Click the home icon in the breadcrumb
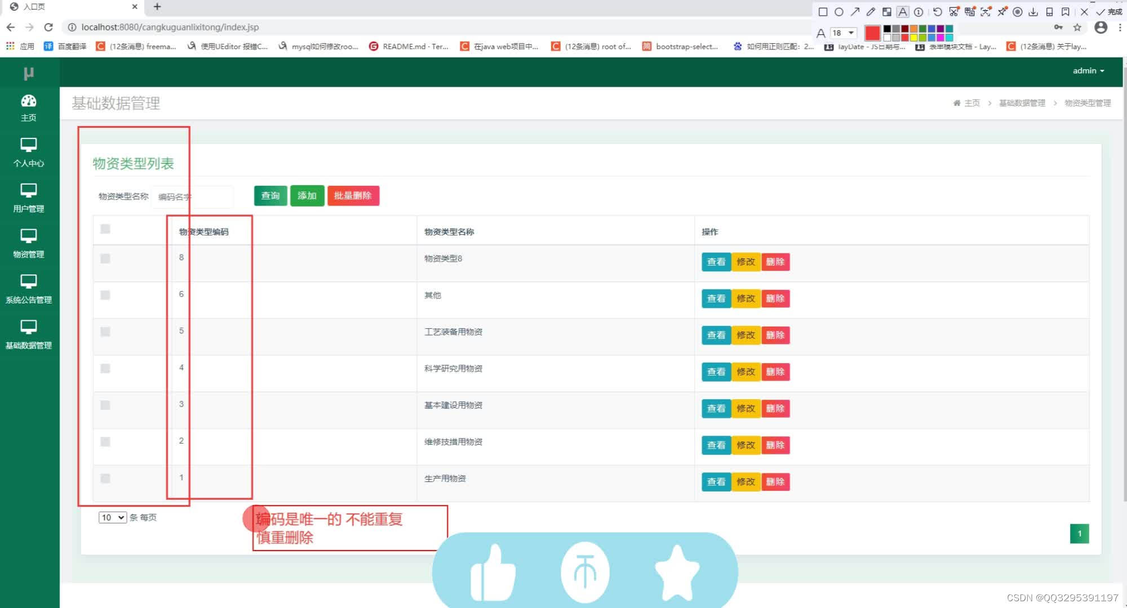This screenshot has height=608, width=1127. [x=956, y=103]
